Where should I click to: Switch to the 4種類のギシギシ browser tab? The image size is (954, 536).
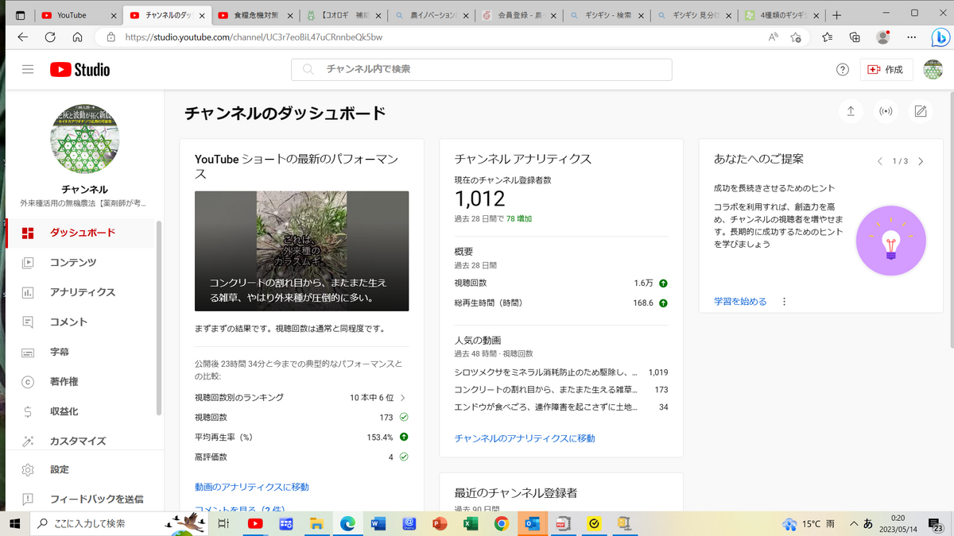coord(783,15)
